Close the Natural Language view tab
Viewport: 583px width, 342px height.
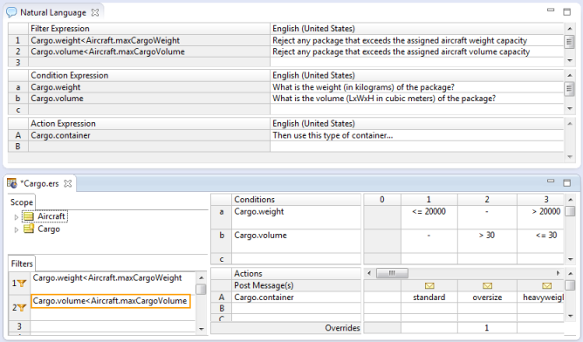coord(95,12)
